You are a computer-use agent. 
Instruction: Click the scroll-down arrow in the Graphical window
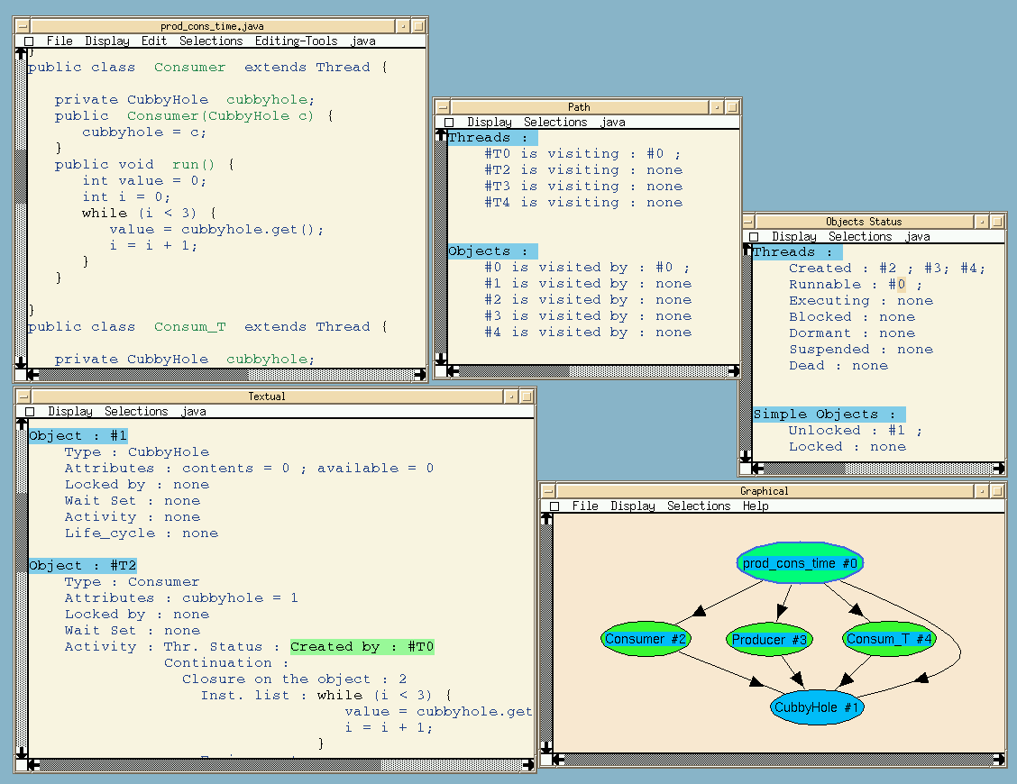(546, 747)
